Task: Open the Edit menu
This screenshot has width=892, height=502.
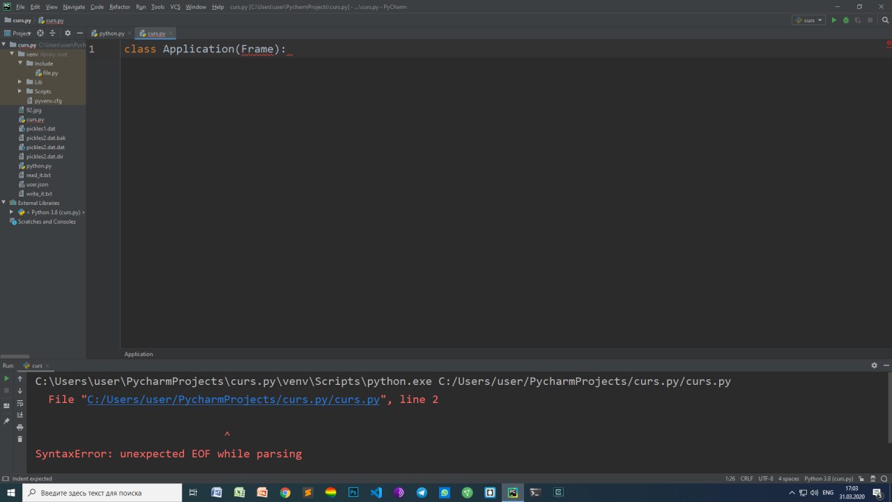Action: click(35, 7)
